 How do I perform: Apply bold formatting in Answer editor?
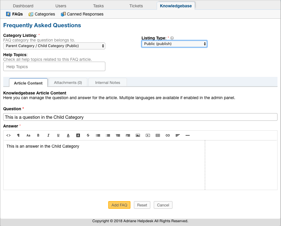38,135
